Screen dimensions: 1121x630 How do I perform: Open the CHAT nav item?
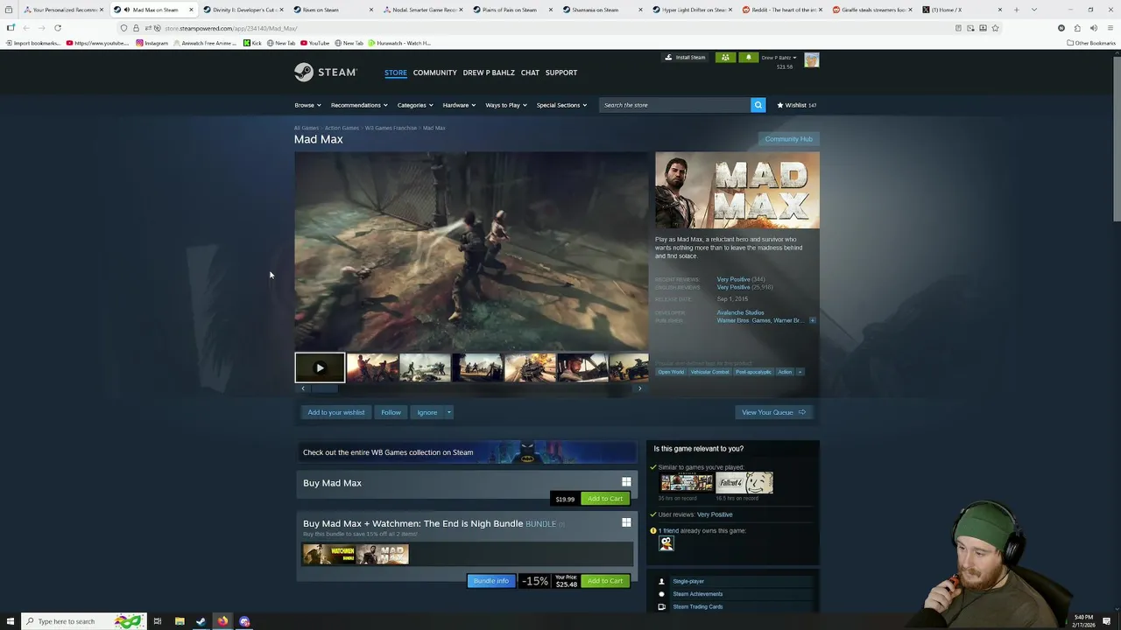(530, 73)
